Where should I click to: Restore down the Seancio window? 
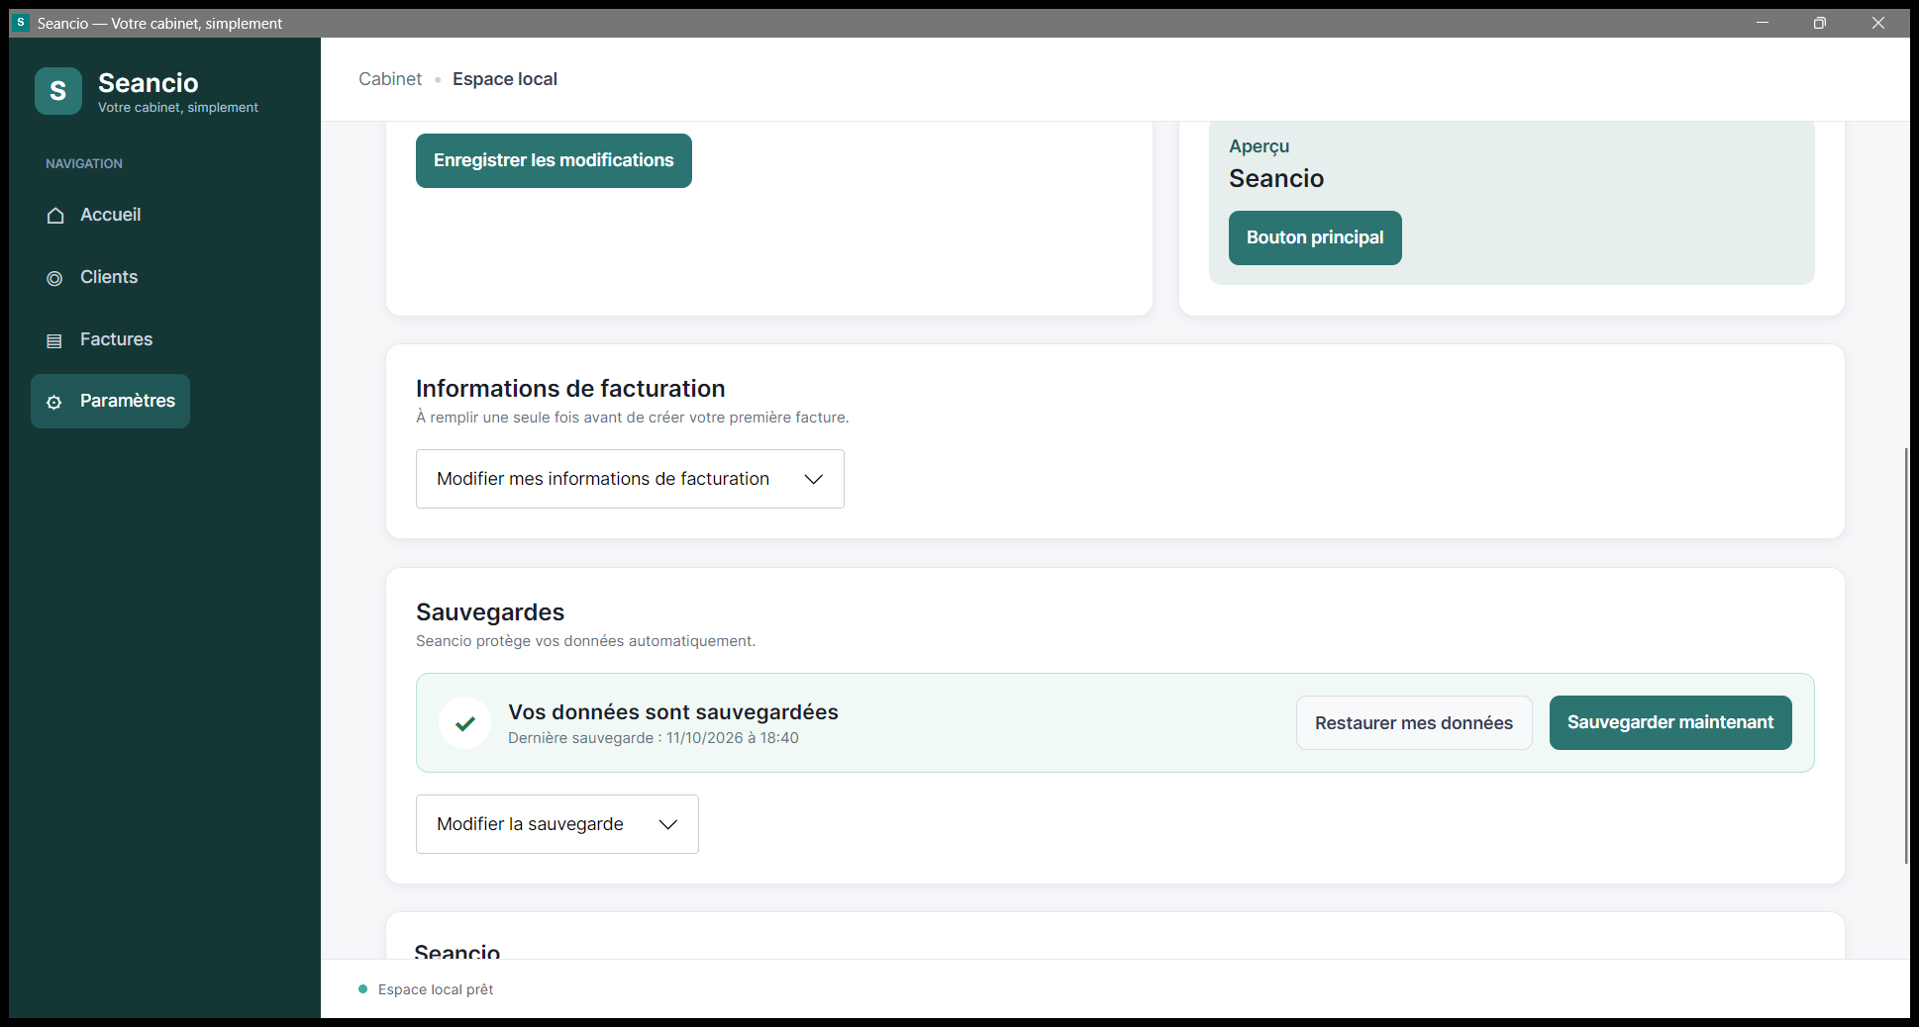coord(1820,23)
